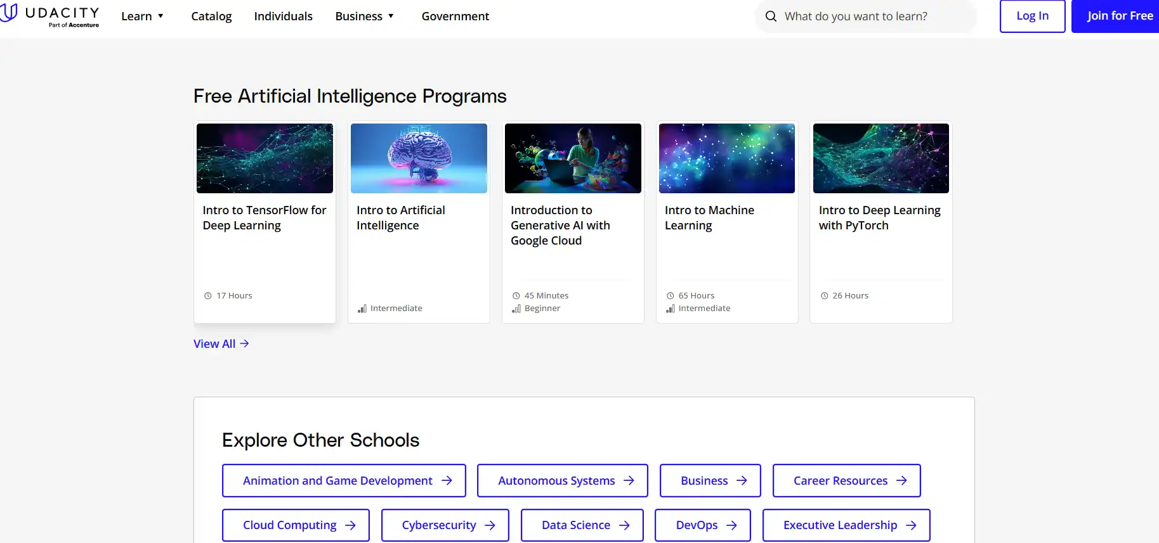Click title 'Introduction to Generative AI with Google Cloud'

[x=560, y=226]
